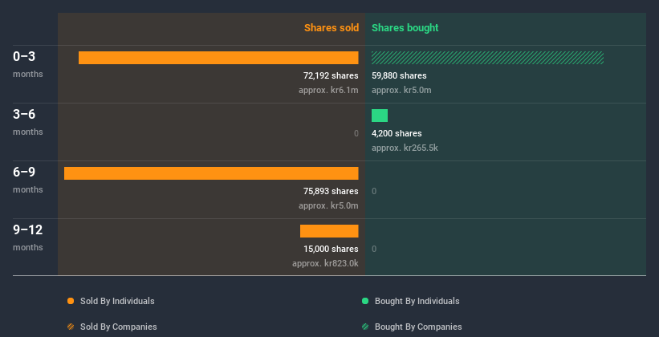Click the 0–3 months orange sold bar
Screen dimensions: 659x337
(x=218, y=58)
